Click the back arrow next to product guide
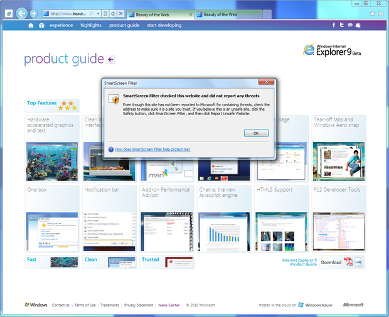 point(110,59)
